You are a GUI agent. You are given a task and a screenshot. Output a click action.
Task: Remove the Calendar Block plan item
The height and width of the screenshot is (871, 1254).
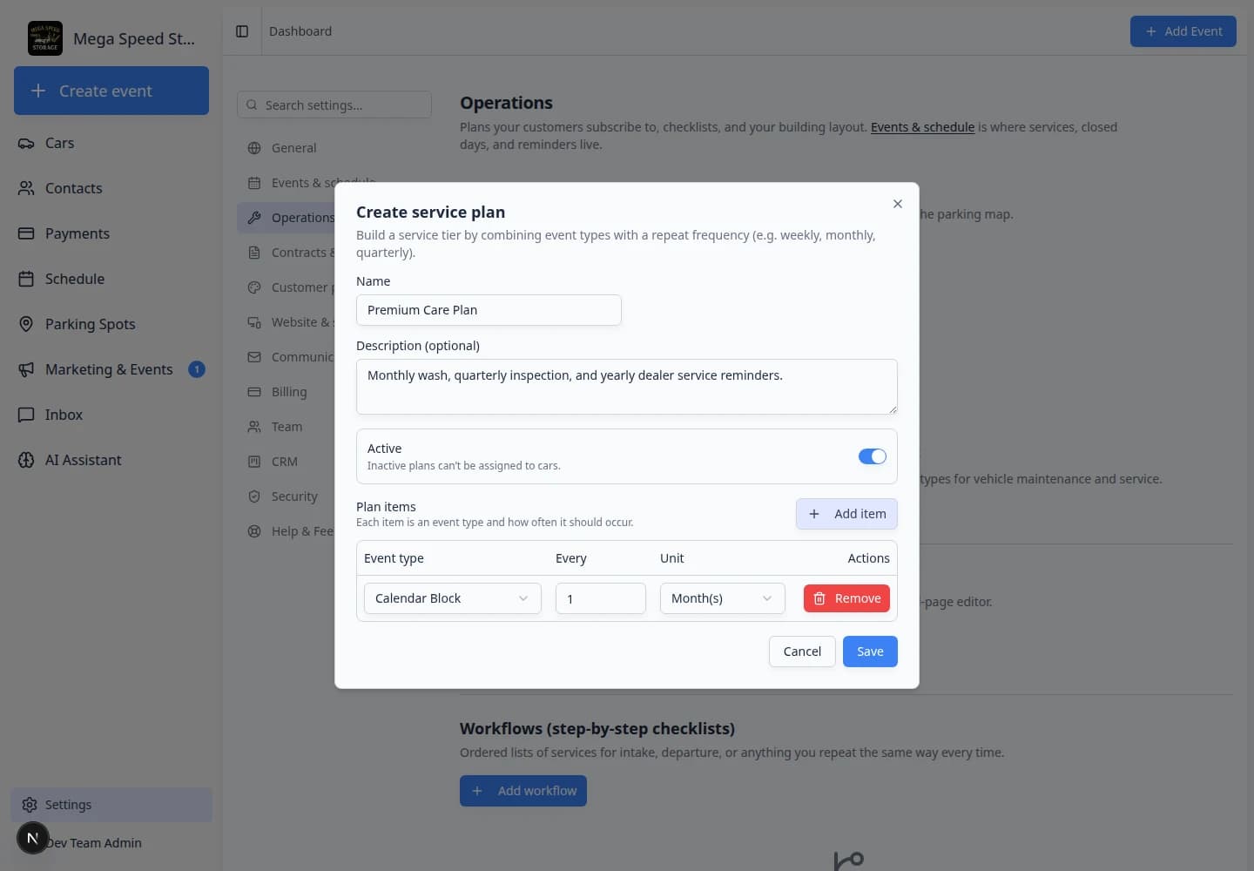coord(846,598)
